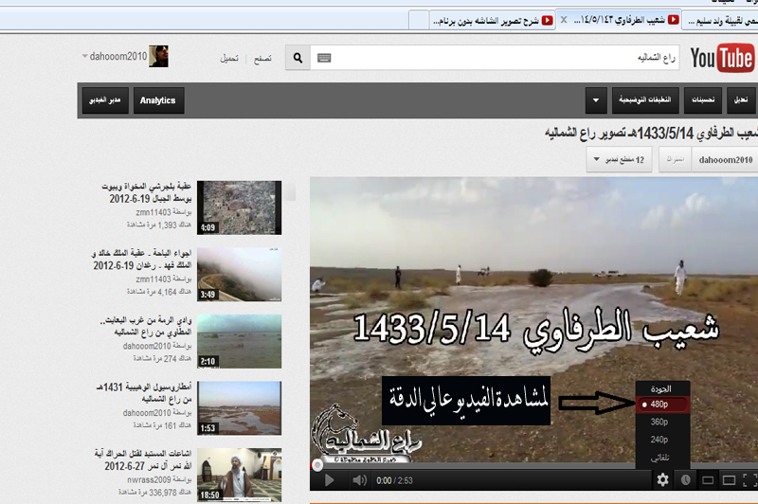Click the YouTube logo
Image resolution: width=758 pixels, height=504 pixels.
[722, 58]
